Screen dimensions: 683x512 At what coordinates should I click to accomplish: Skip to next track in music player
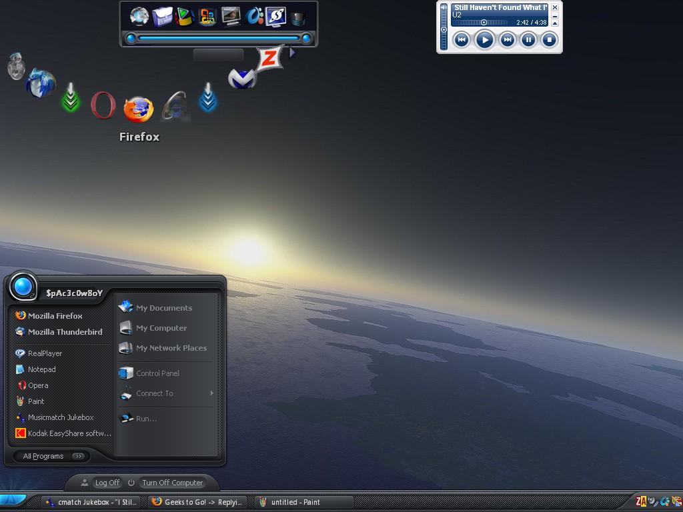508,40
